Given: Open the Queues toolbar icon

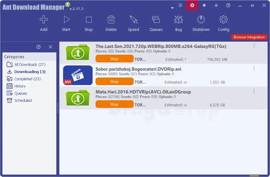Looking at the screenshot, I should (156, 19).
